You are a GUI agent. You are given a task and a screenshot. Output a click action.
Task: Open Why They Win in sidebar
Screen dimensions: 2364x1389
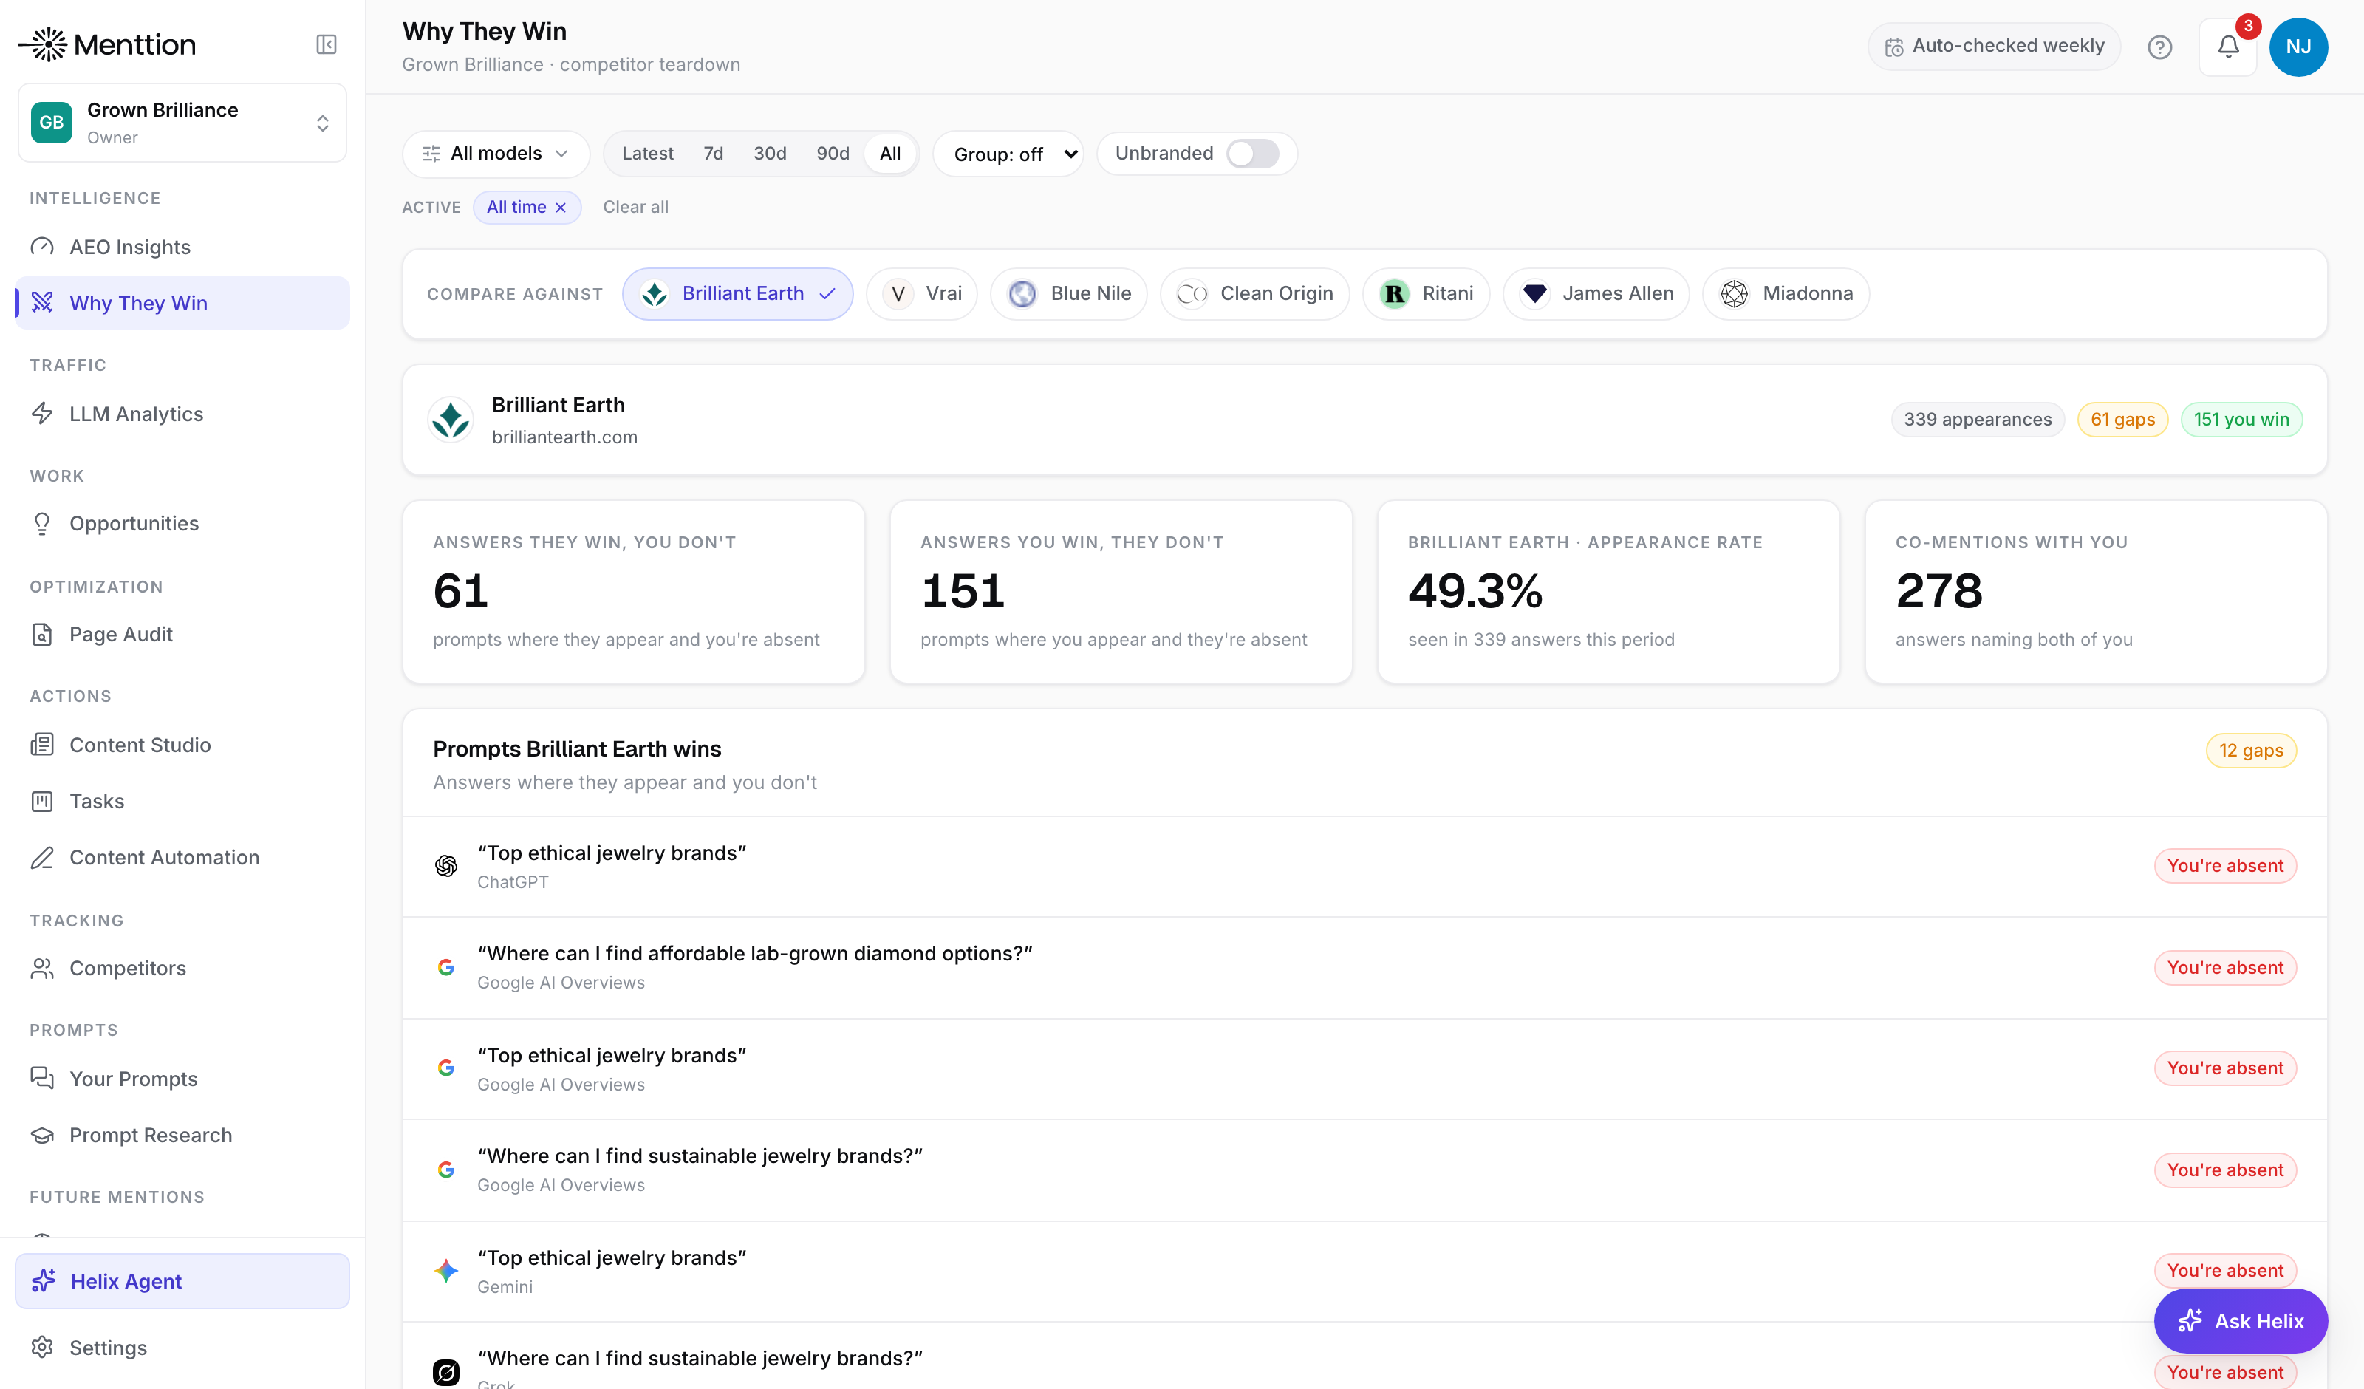pyautogui.click(x=182, y=302)
